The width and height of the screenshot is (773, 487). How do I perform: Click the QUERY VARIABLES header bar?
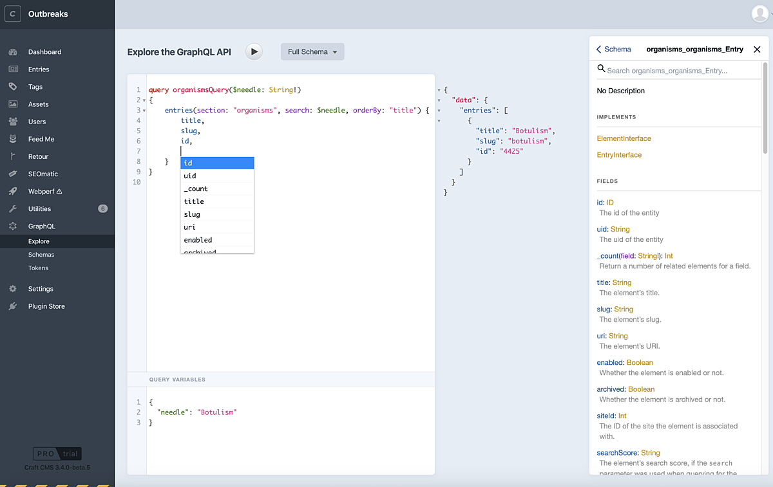click(281, 380)
